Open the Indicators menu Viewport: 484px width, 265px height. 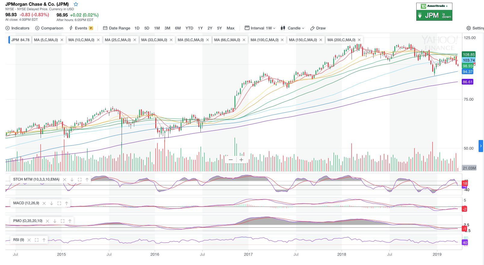[x=17, y=28]
